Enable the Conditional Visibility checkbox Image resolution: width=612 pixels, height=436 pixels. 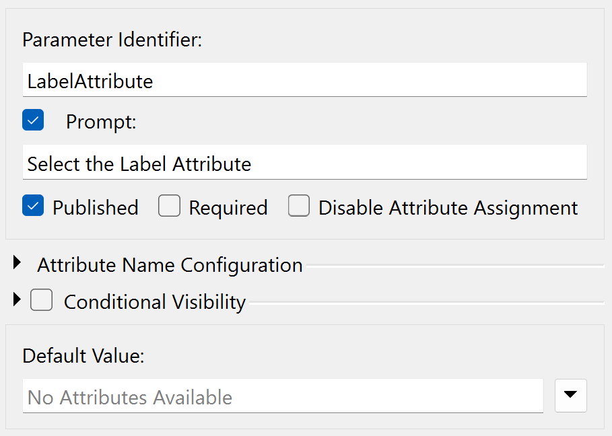pyautogui.click(x=42, y=299)
